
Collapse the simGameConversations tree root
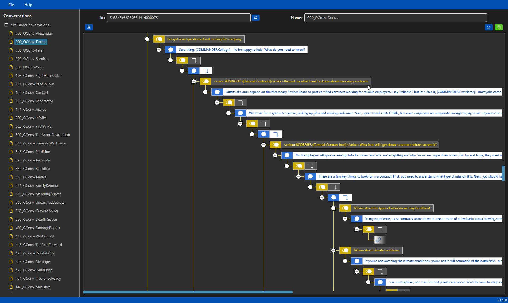point(6,25)
